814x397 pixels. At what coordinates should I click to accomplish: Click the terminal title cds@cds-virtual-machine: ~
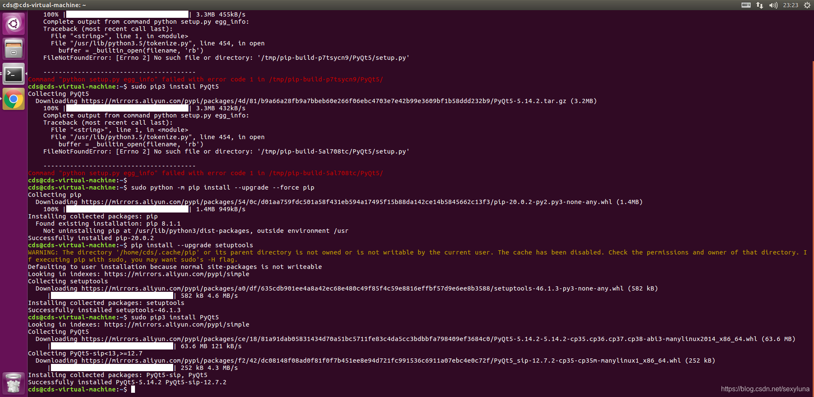[44, 5]
